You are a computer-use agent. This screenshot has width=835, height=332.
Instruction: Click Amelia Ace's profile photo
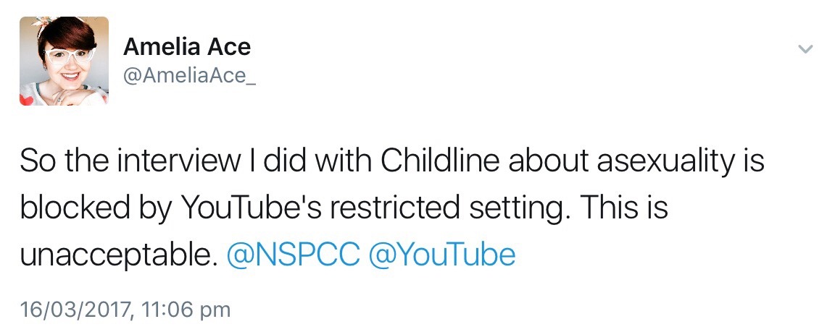63,61
